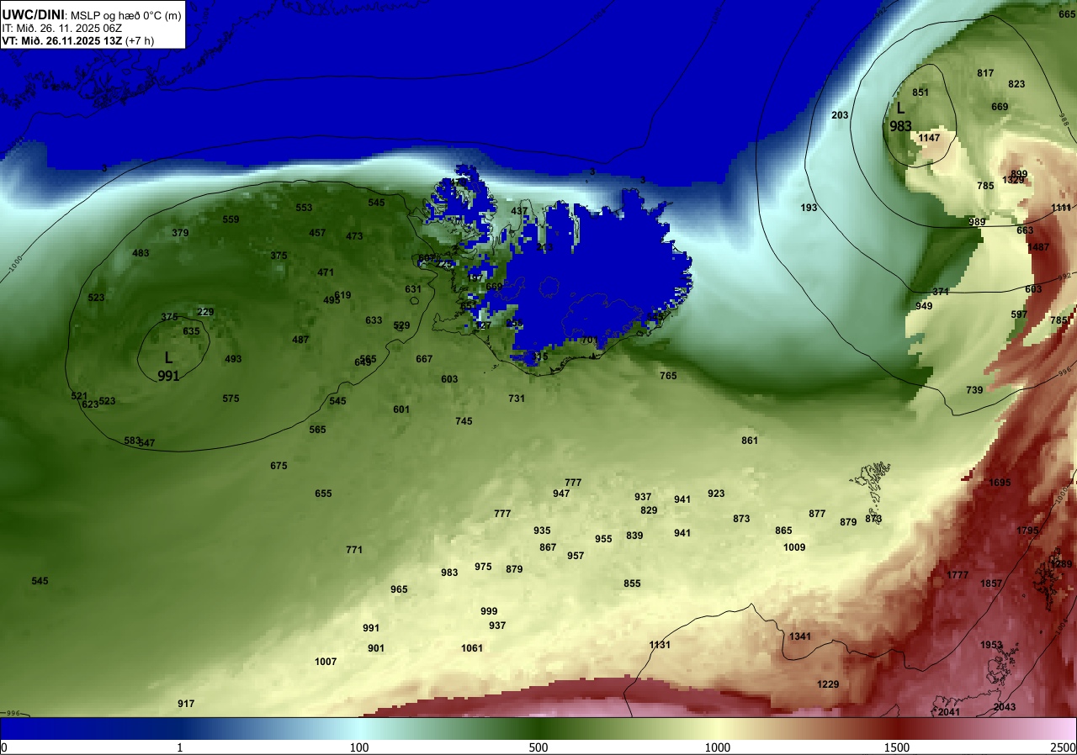Screen dimensions: 1077x755
Task: Click the 2043 value at the bottom right
Action: point(1005,707)
